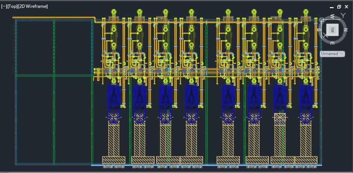The height and width of the screenshot is (173, 353).
Task: Open the [−] viewport controls menu
Action: click(x=4, y=6)
